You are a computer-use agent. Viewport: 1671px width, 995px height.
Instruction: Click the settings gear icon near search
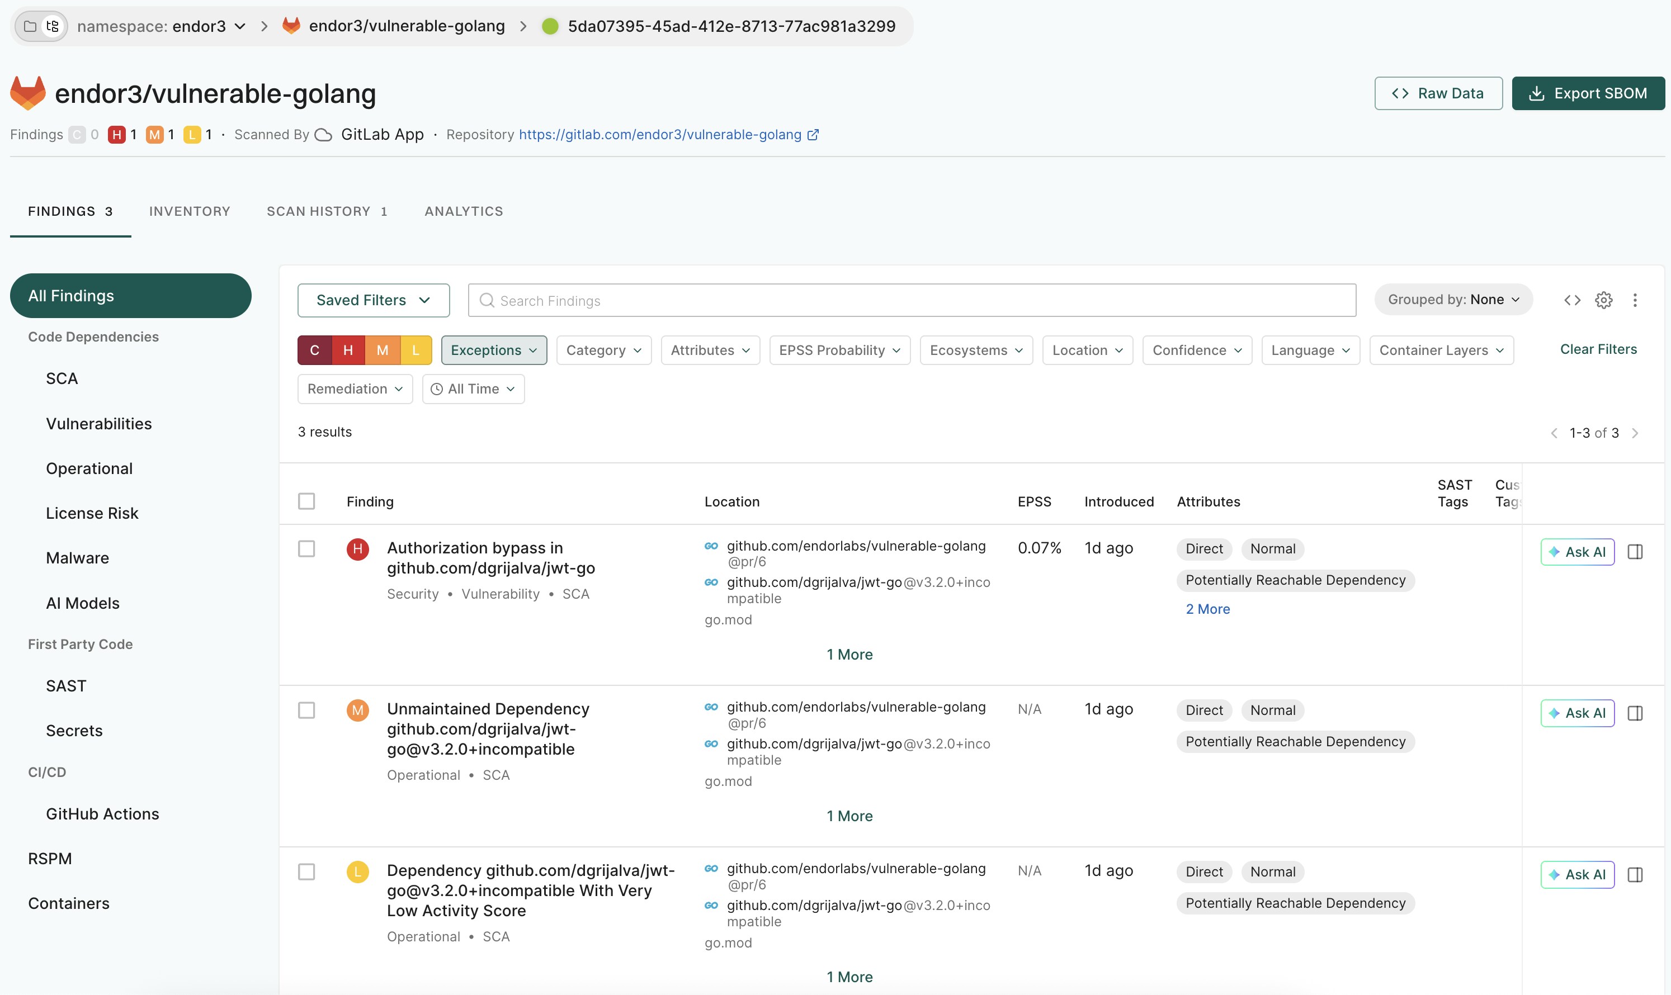click(x=1603, y=300)
